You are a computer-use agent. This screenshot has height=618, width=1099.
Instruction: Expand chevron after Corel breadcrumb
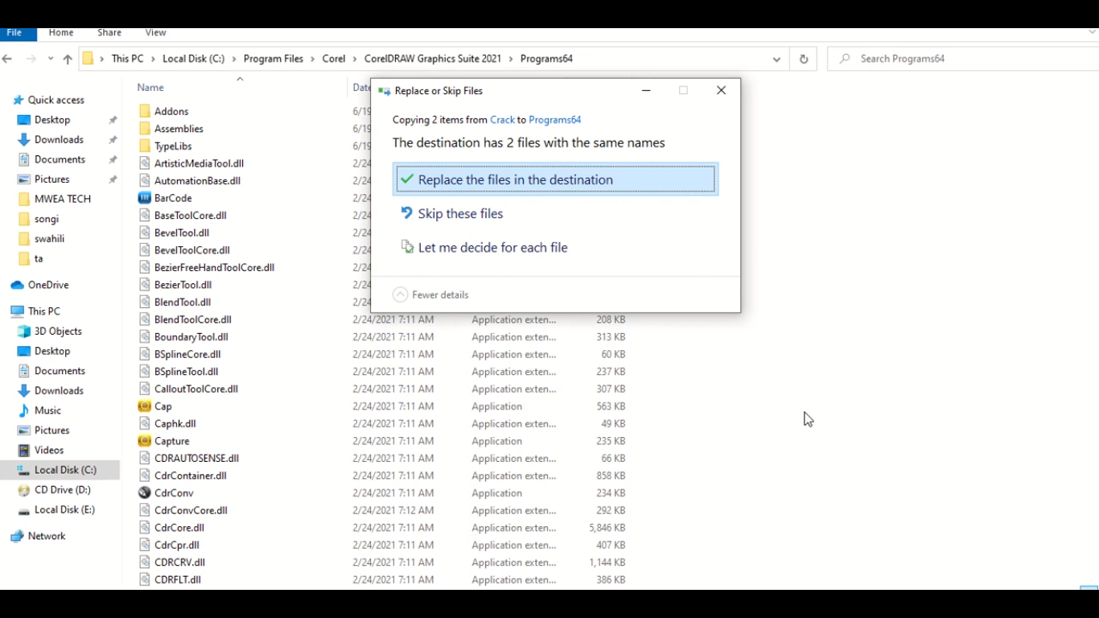coord(355,59)
